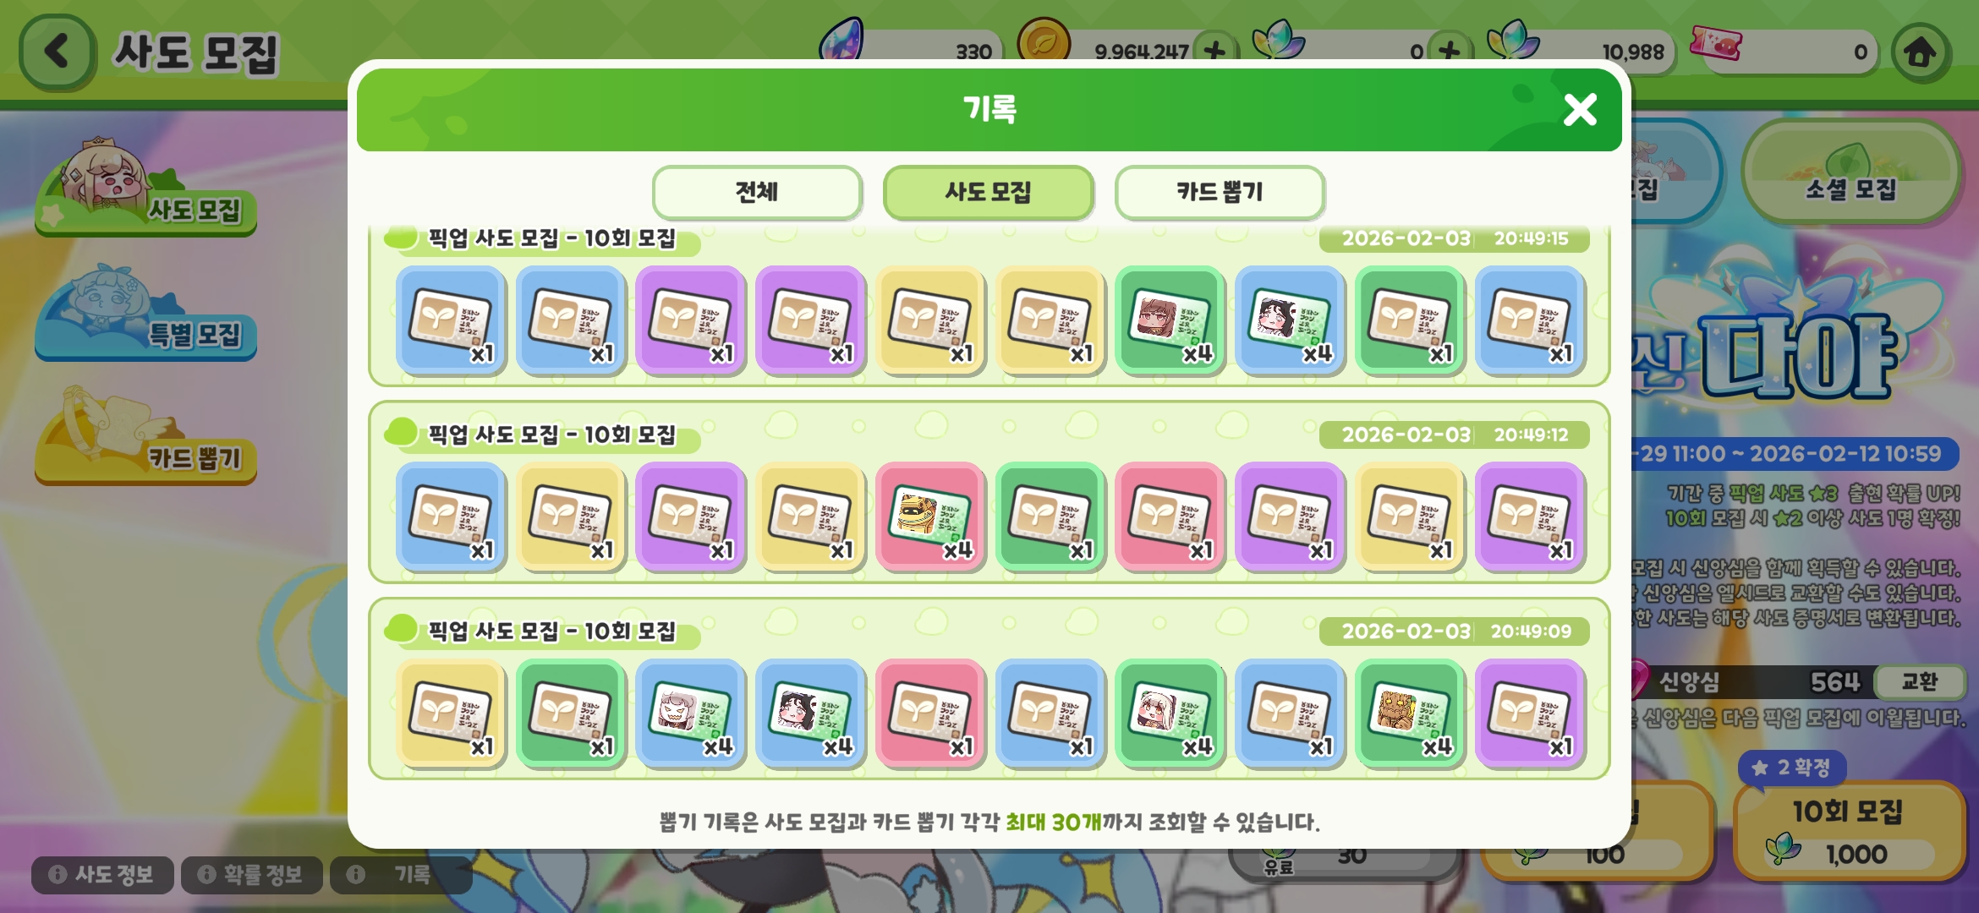Switch to the 전체 tab
Viewport: 1979px width, 913px height.
pyautogui.click(x=757, y=192)
